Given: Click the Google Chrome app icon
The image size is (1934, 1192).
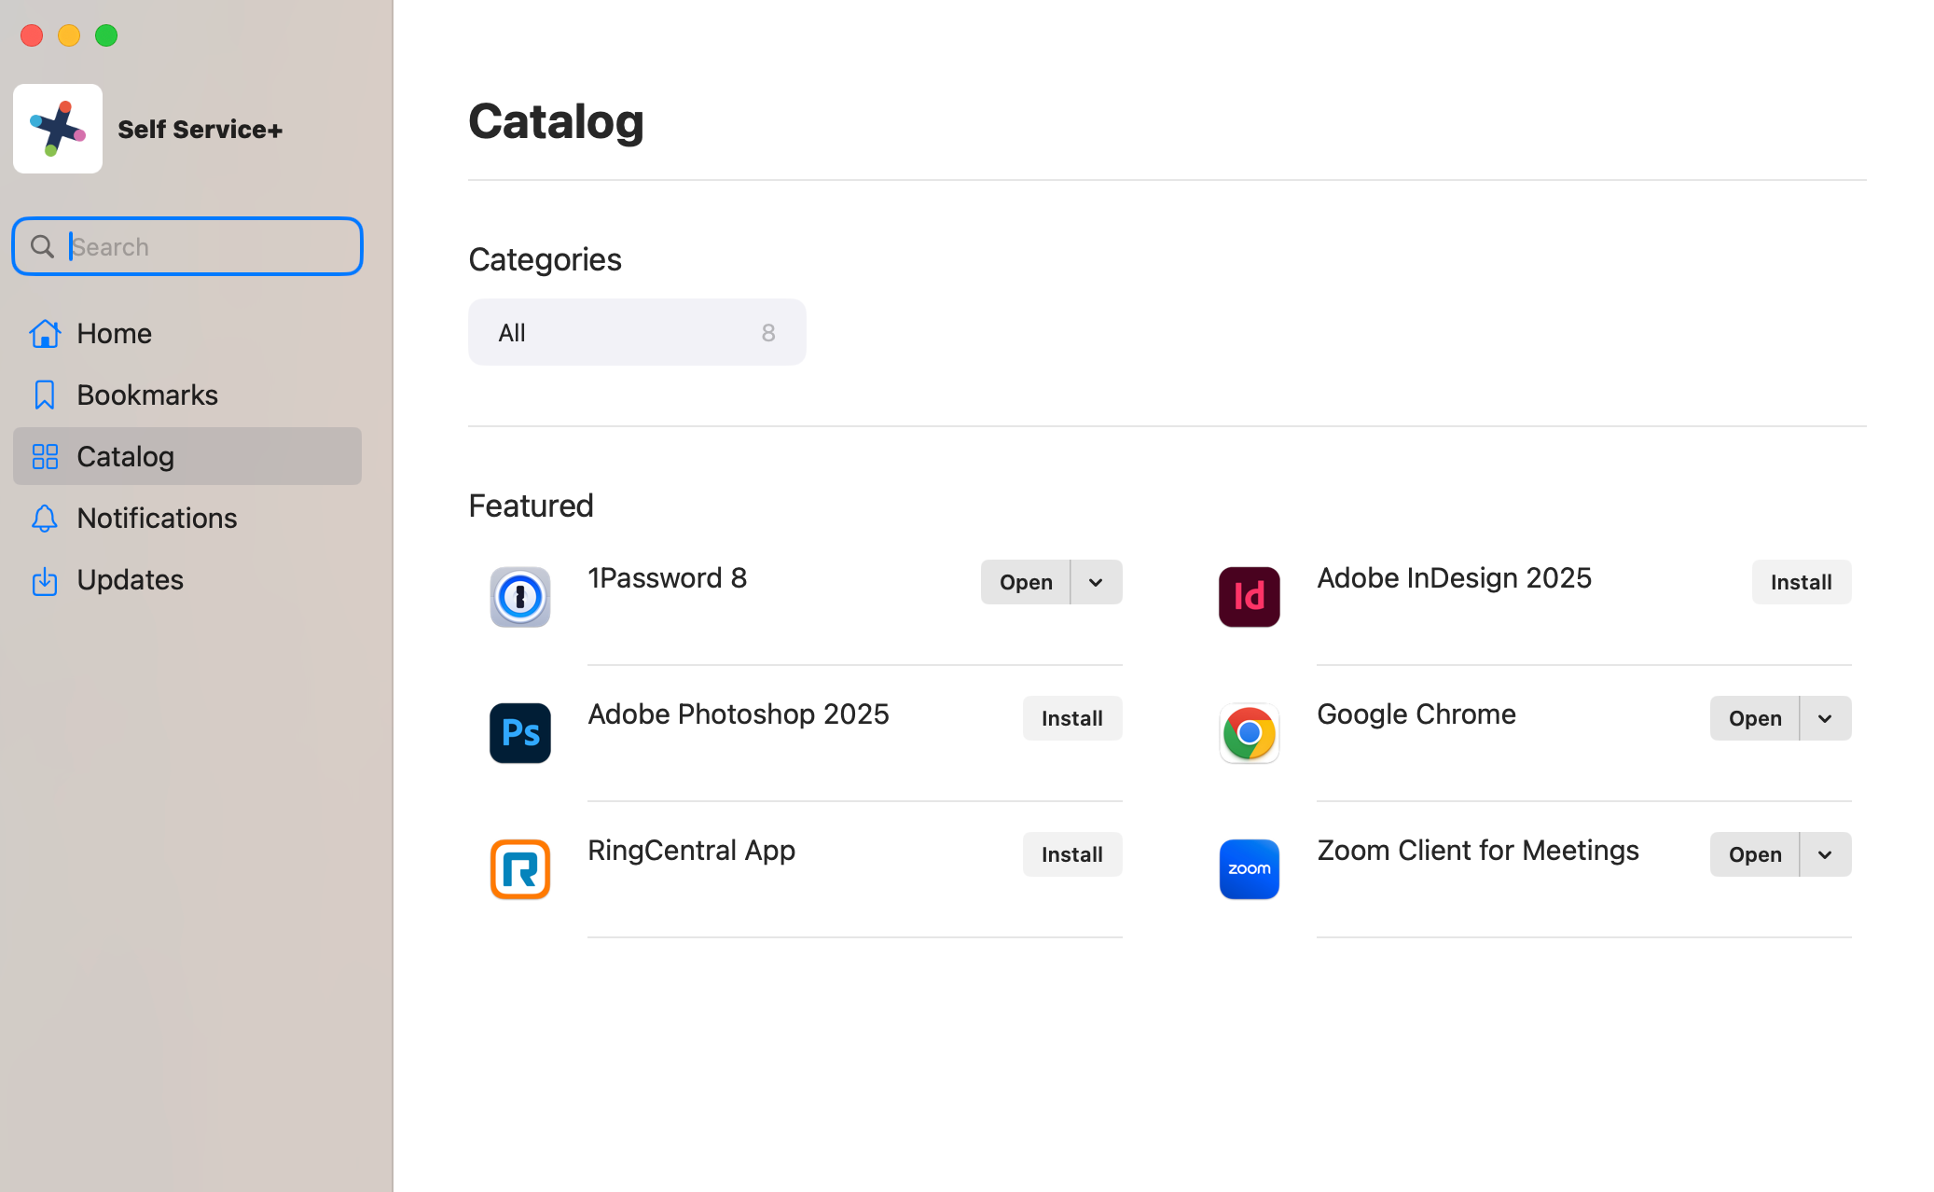Looking at the screenshot, I should tap(1250, 733).
